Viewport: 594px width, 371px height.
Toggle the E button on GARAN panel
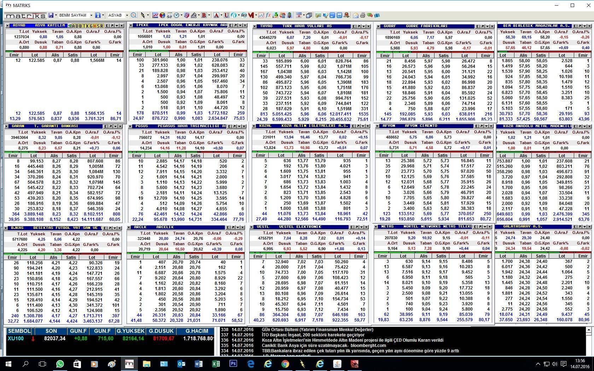tap(106, 126)
